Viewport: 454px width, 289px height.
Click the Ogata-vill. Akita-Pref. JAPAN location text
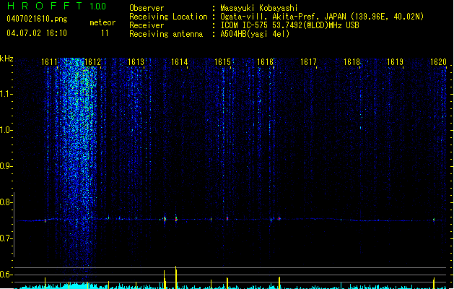point(322,17)
